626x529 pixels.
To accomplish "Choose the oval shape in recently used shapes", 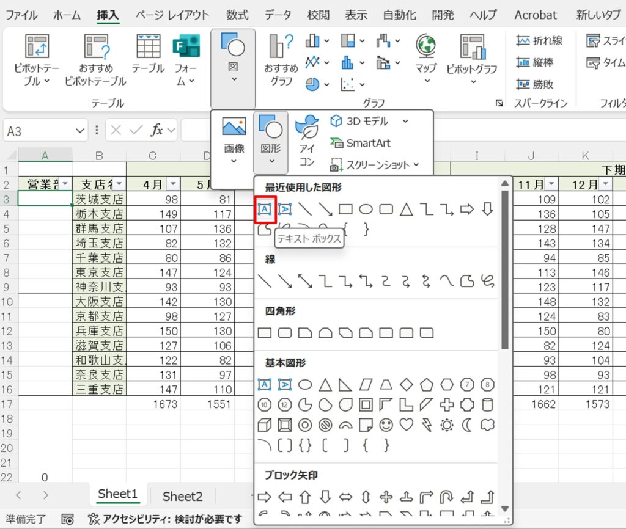I will pos(366,209).
